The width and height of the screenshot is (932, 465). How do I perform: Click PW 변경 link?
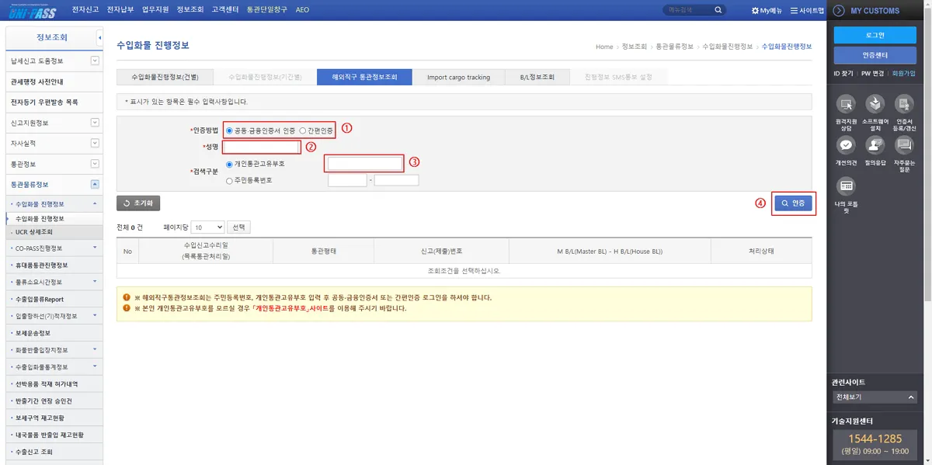tap(872, 73)
